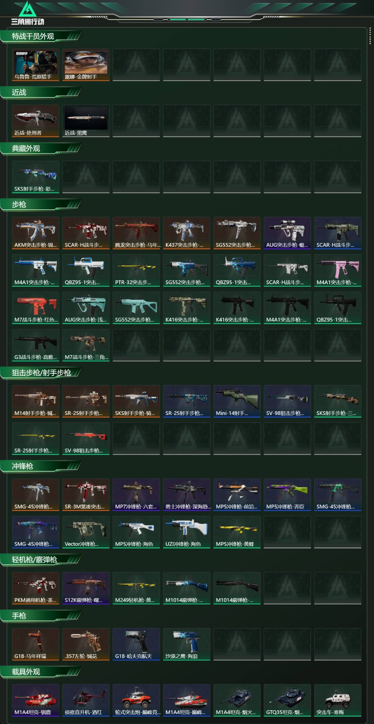The width and height of the screenshot is (374, 724).
Task: Open the 近战-黑鹰 knife item
Action: coord(86,121)
